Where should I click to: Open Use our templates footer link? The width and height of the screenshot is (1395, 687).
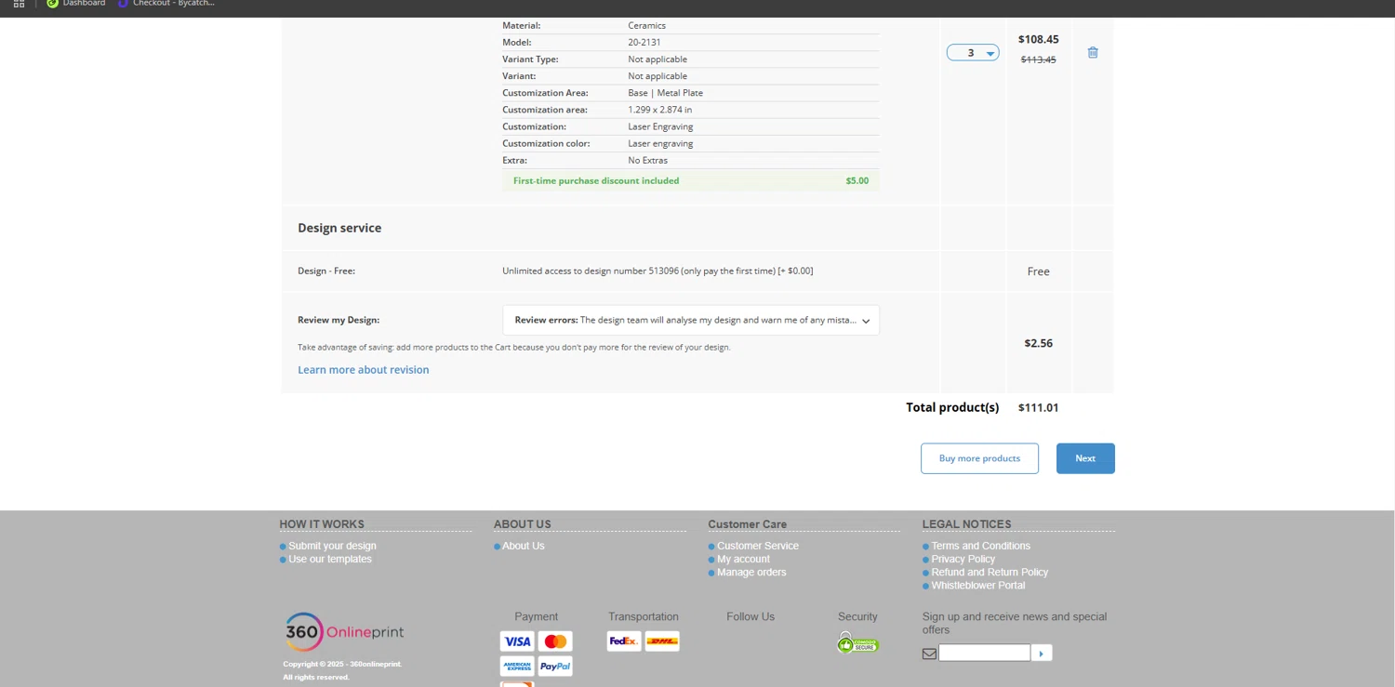click(x=330, y=559)
